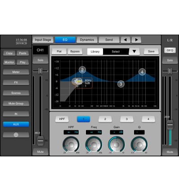Select EQ band node 4 on graph
The width and height of the screenshot is (179, 191).
click(142, 72)
